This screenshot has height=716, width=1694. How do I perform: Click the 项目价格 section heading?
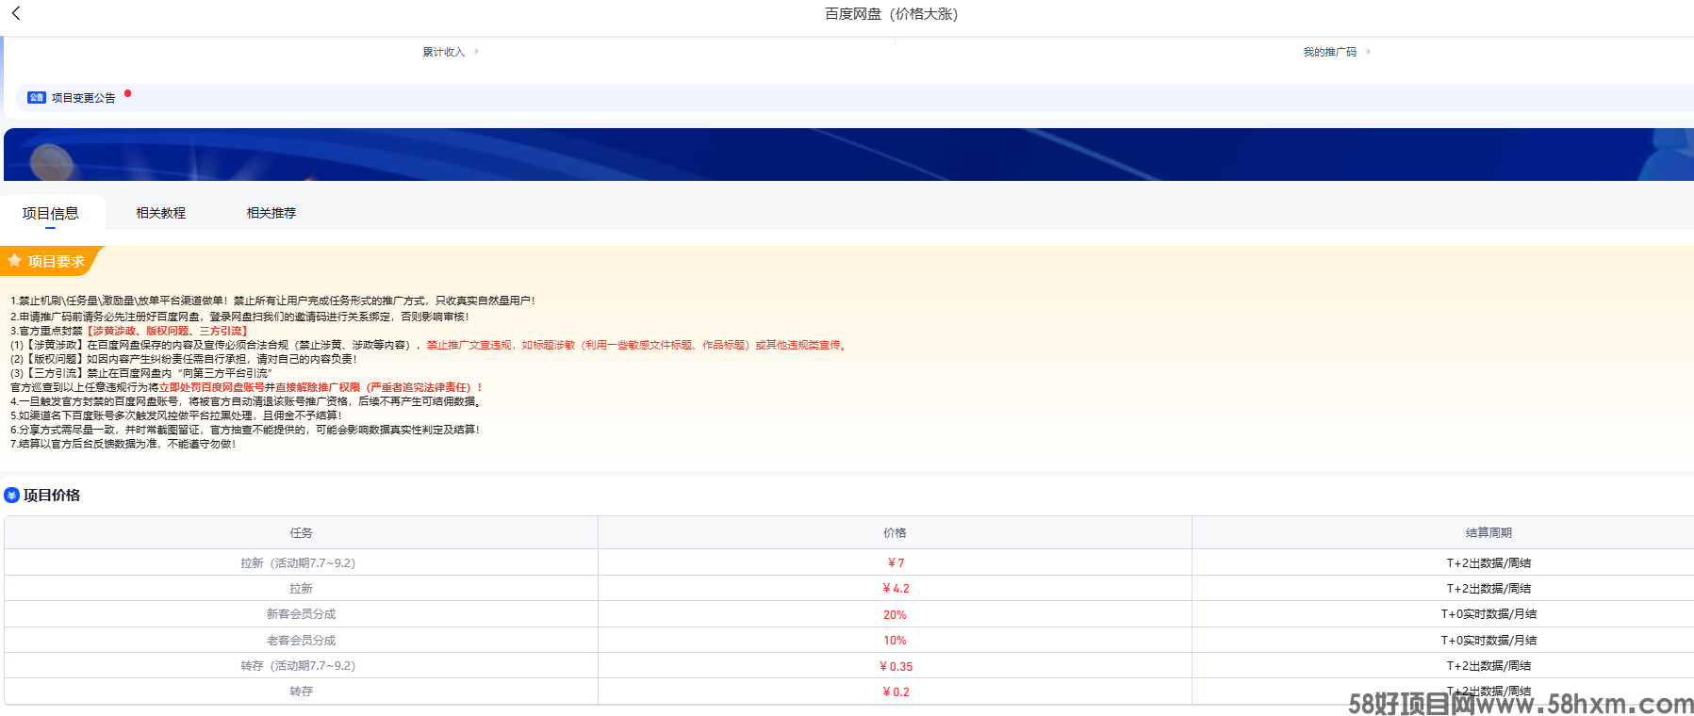(x=52, y=495)
